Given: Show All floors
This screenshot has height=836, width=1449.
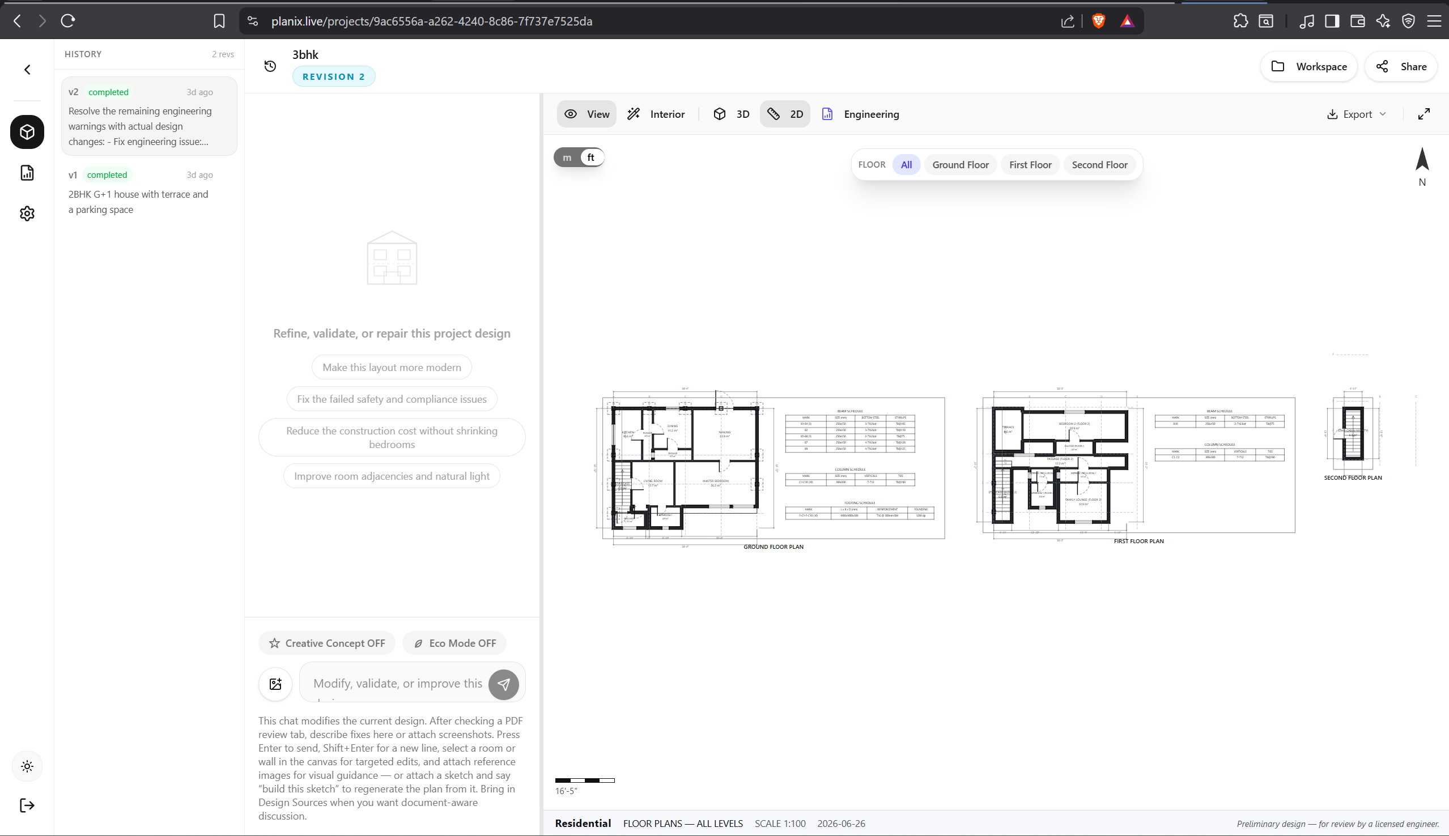Looking at the screenshot, I should tap(906, 165).
